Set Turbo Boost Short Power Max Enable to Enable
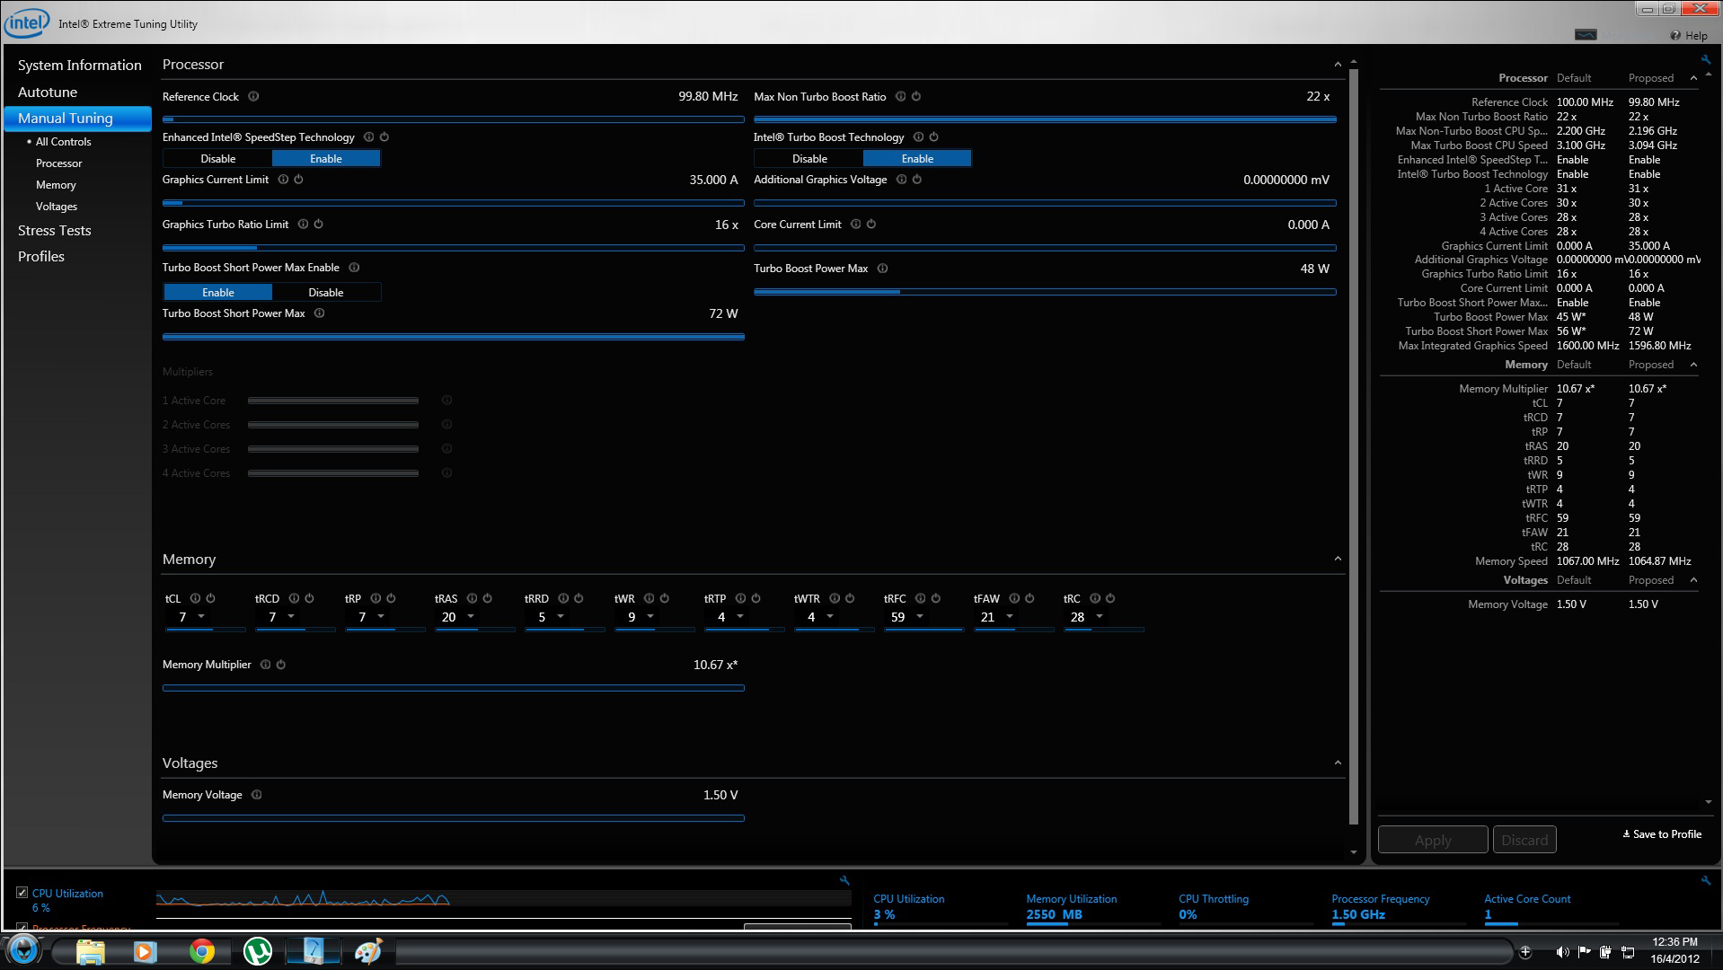This screenshot has width=1723, height=970. (x=217, y=292)
